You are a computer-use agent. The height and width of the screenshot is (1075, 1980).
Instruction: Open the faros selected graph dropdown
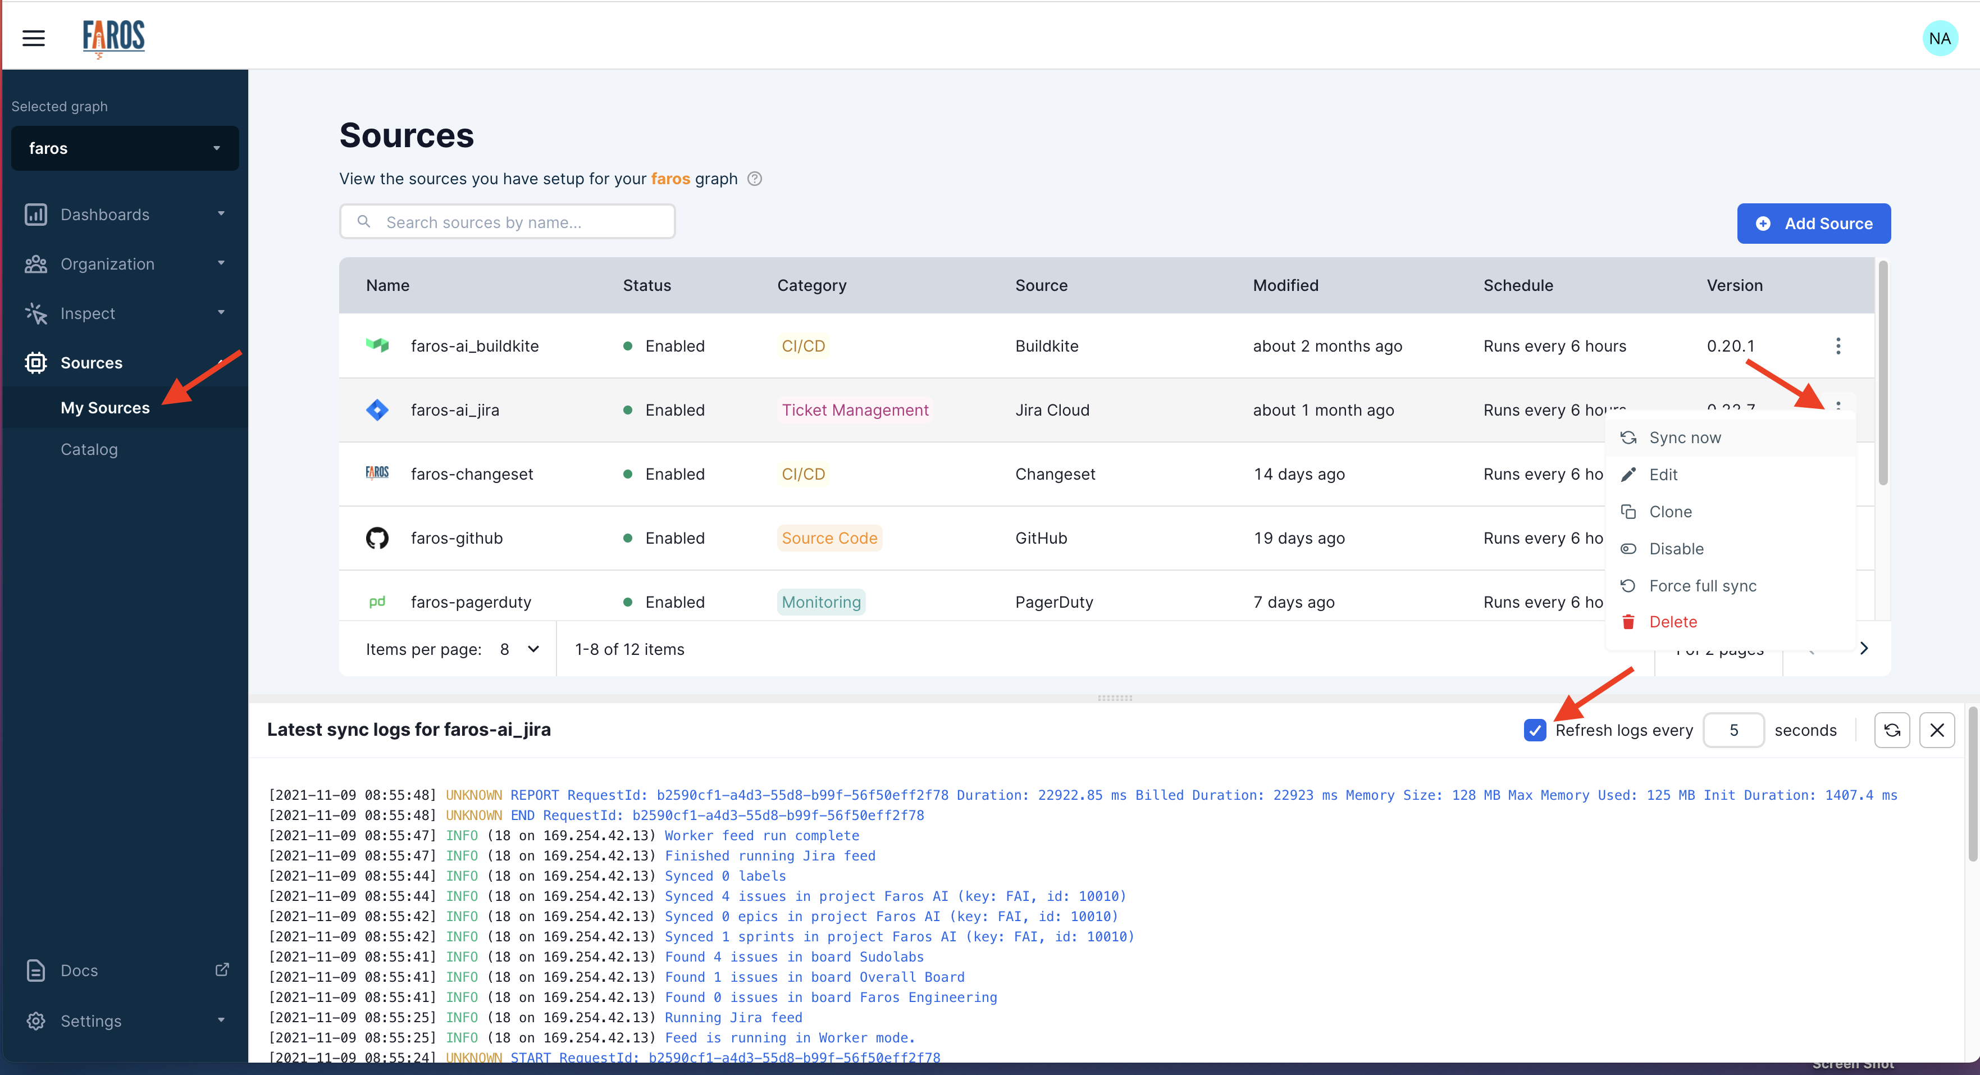pos(125,148)
